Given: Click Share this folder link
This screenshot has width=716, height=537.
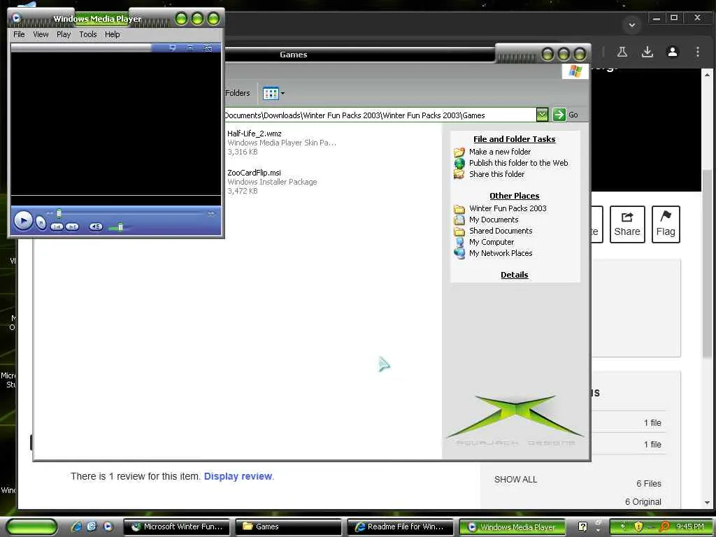Looking at the screenshot, I should pos(496,174).
